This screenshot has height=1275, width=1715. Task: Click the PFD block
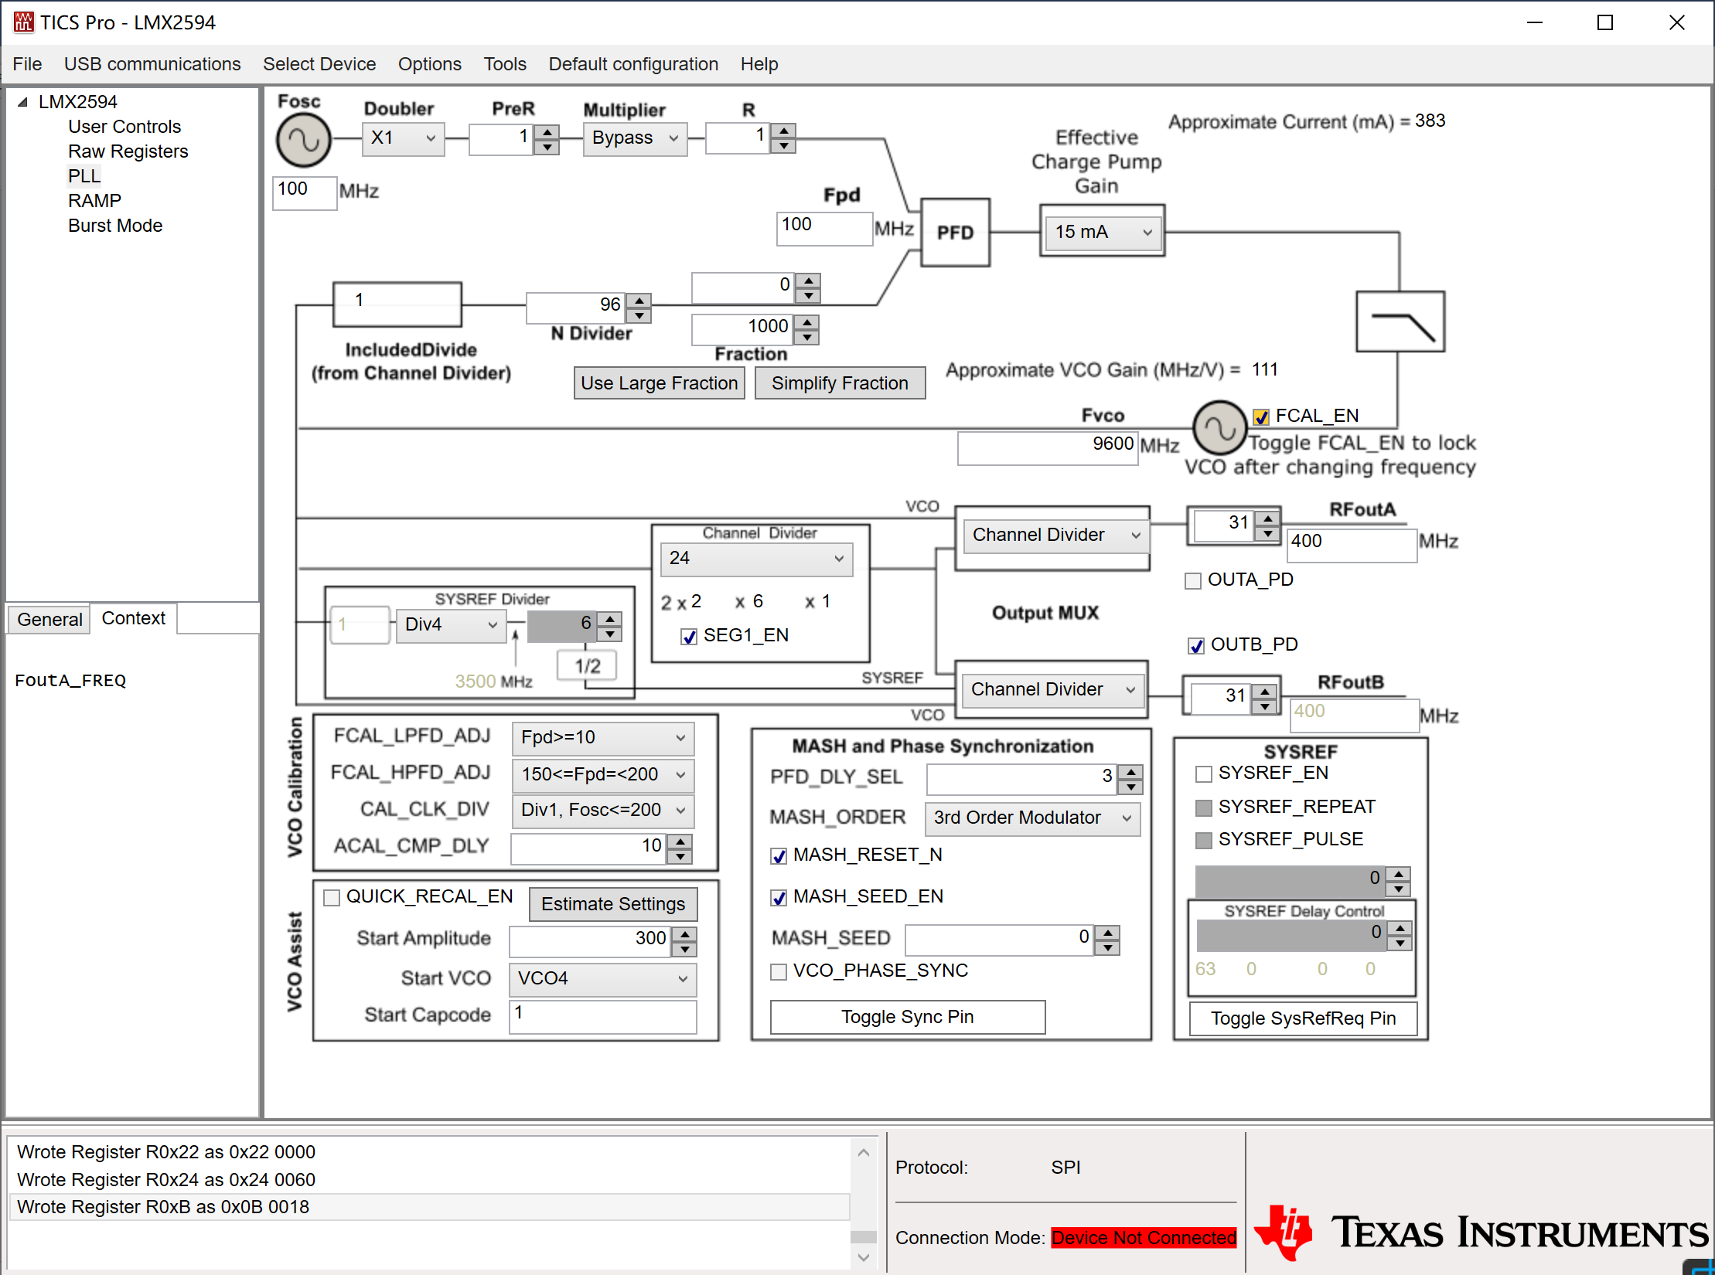point(955,233)
